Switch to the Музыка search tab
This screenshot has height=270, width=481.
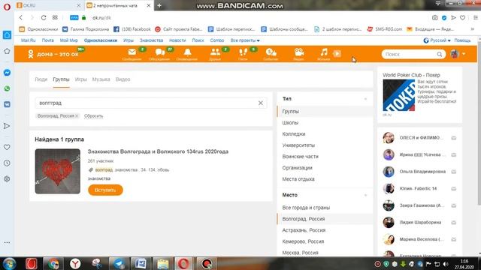pyautogui.click(x=101, y=79)
